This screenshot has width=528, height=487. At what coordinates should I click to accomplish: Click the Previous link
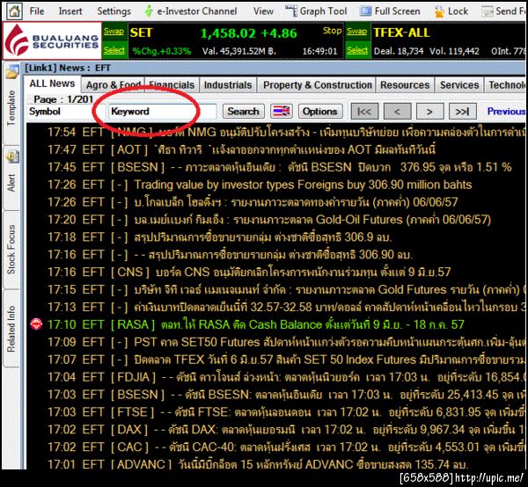(506, 112)
